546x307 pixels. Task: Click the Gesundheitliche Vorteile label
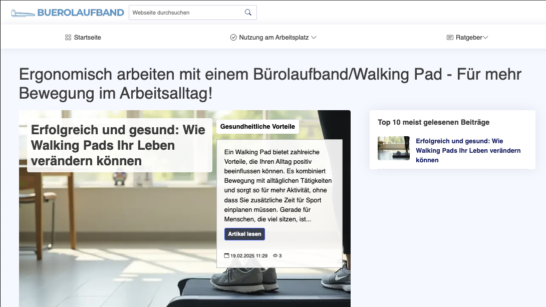coord(257,127)
